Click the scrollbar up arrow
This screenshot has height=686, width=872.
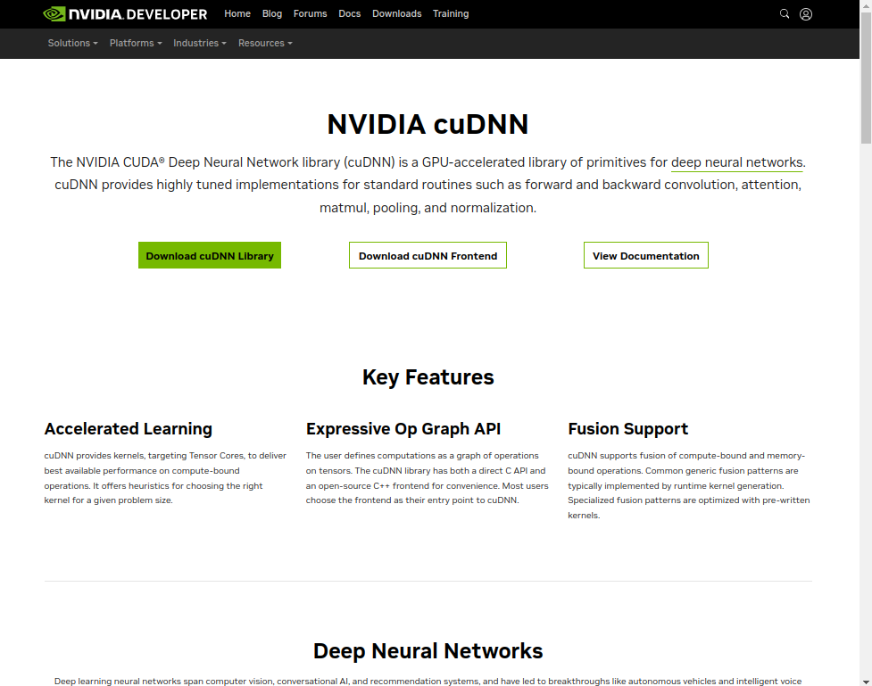(866, 5)
